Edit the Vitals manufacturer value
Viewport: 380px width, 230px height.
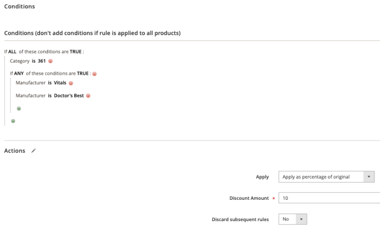click(x=60, y=83)
